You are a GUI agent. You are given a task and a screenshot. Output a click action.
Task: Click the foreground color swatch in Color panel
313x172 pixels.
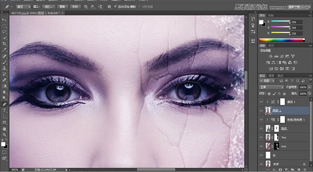tap(261, 22)
